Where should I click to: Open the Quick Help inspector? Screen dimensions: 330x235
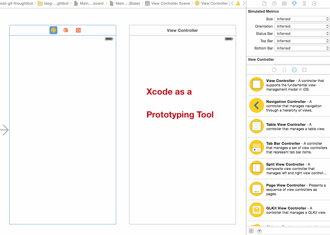[274, 4]
